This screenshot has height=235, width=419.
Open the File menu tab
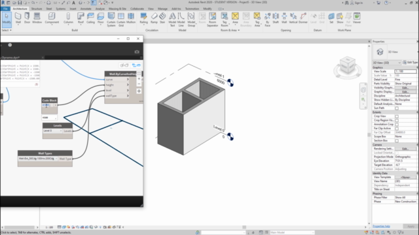pyautogui.click(x=5, y=8)
